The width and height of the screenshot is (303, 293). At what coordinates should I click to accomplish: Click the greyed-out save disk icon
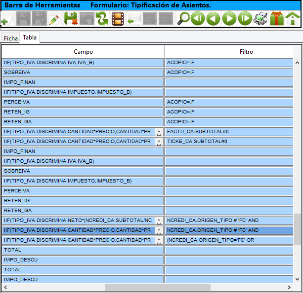pos(23,19)
